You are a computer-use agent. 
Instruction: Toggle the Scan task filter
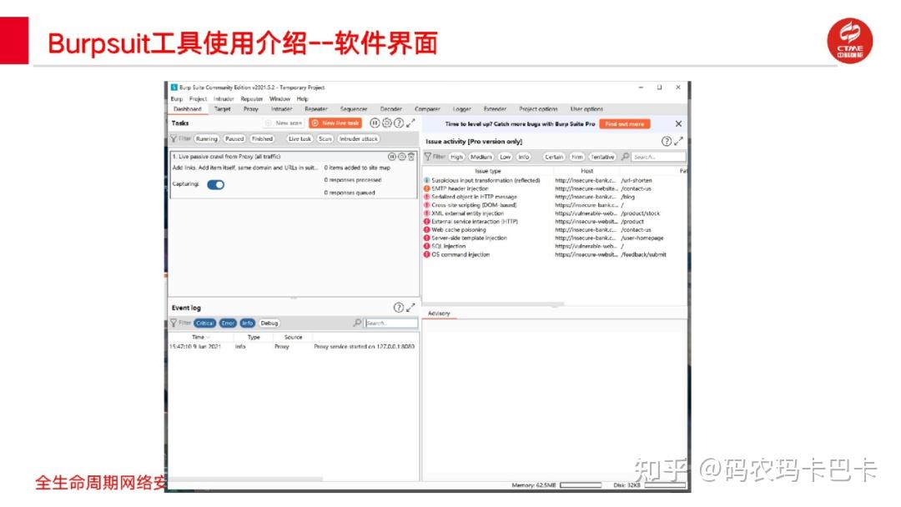coord(325,138)
